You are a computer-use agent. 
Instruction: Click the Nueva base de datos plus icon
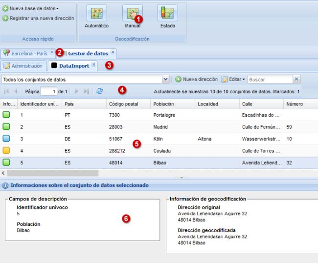click(5, 8)
